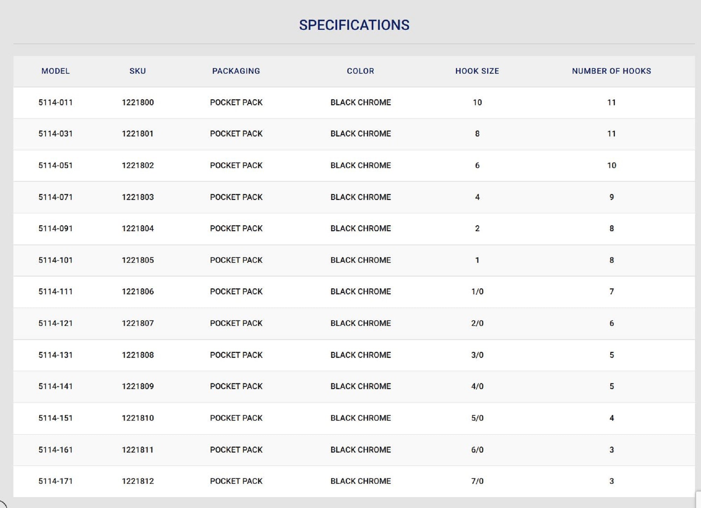Click the HOOK SIZE column header
Viewport: 701px width, 508px height.
tap(477, 71)
